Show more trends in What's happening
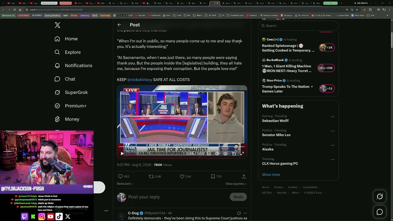393x221 pixels. (x=271, y=175)
